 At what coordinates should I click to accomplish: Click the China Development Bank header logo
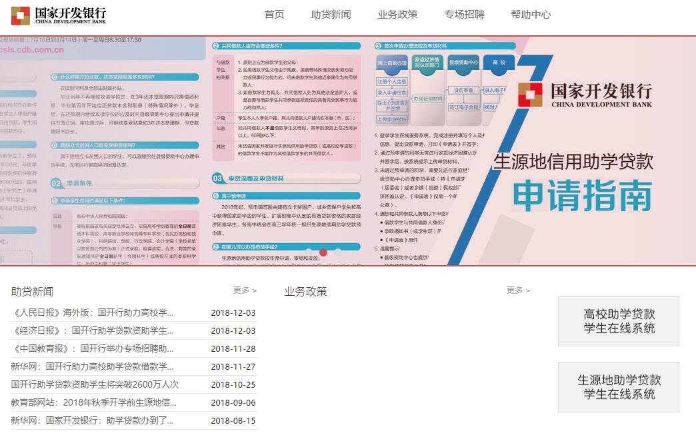pos(59,15)
